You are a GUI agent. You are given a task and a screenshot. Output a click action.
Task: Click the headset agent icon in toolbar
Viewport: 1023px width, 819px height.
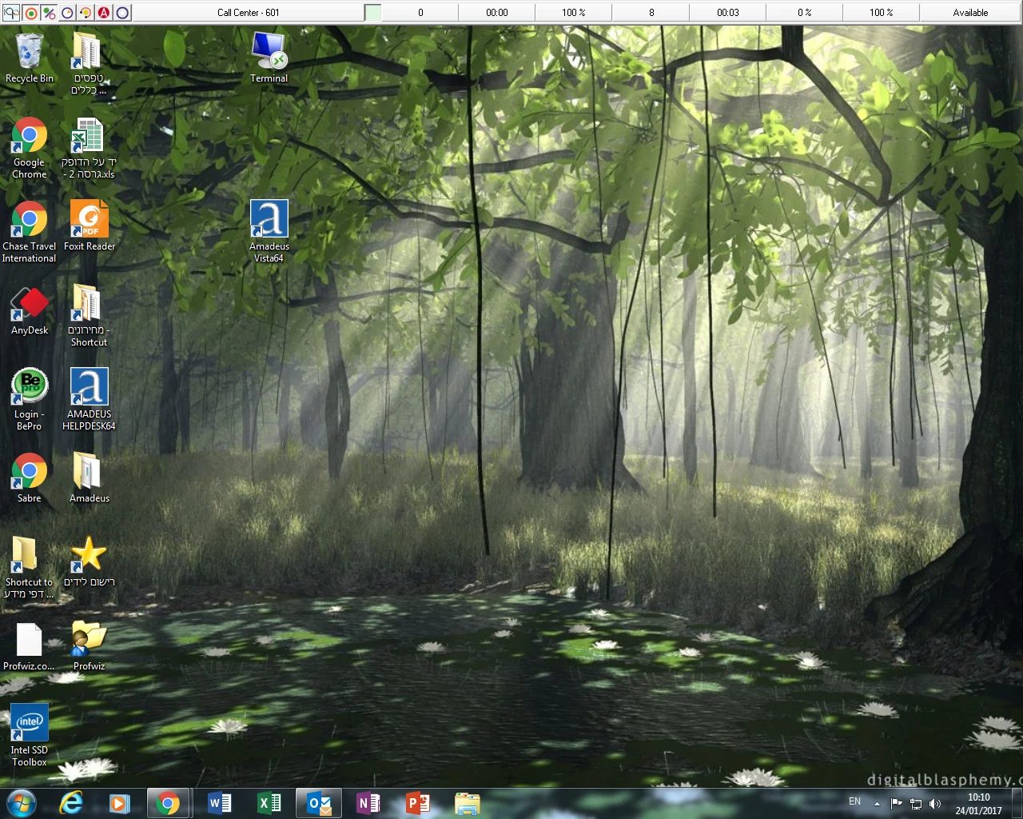click(x=12, y=13)
